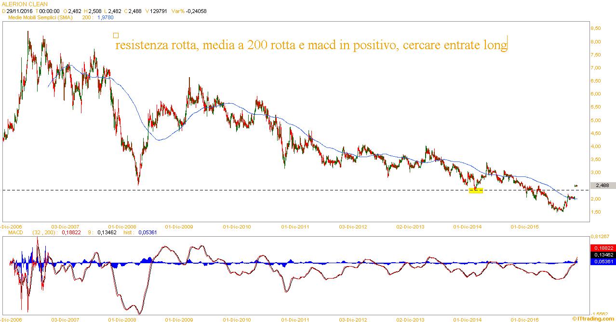Click the 8,50 level on price scale

pos(595,28)
